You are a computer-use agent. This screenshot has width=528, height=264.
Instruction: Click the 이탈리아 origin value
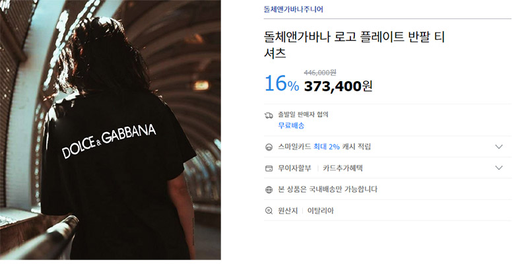tap(320, 211)
